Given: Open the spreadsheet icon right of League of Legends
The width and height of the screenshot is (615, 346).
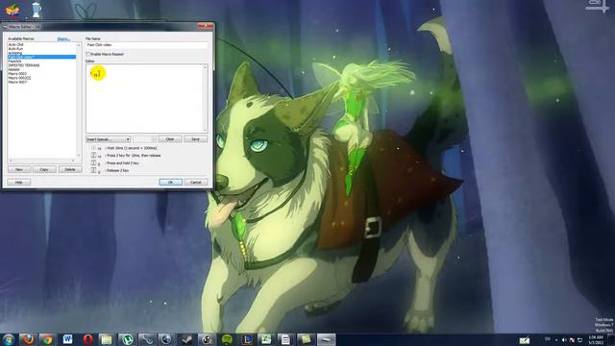Looking at the screenshot, I should (x=266, y=339).
